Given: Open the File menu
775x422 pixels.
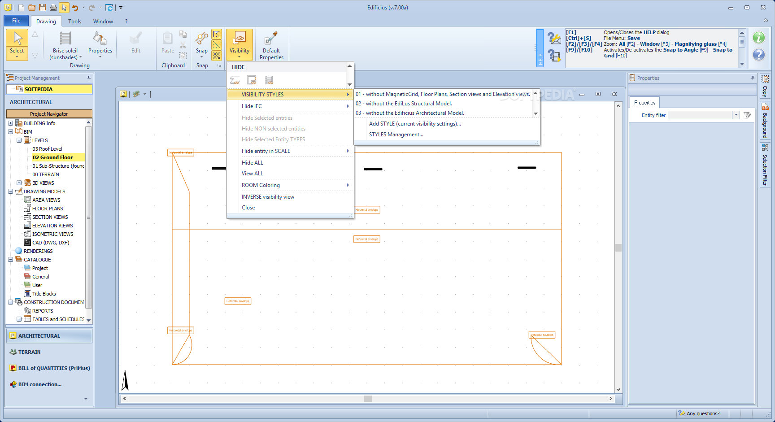Looking at the screenshot, I should tap(16, 21).
